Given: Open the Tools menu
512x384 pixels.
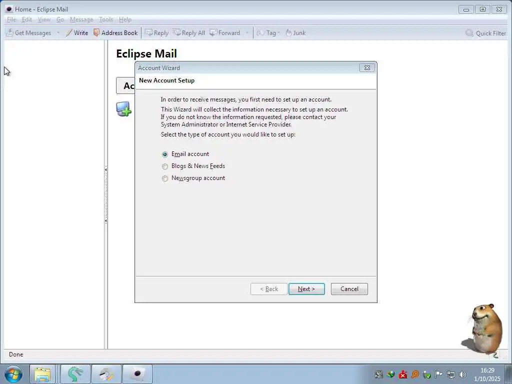Looking at the screenshot, I should pyautogui.click(x=106, y=19).
